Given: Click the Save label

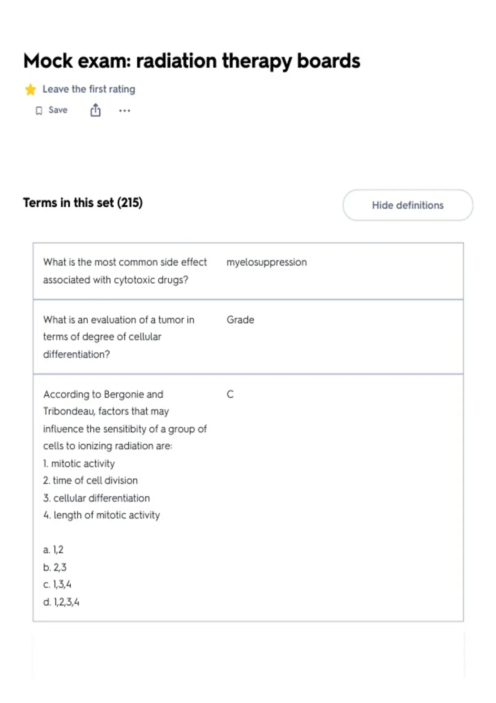Looking at the screenshot, I should (58, 110).
